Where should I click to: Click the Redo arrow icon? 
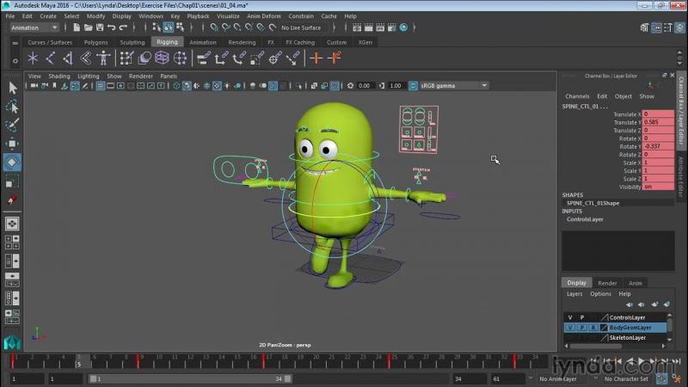point(123,28)
